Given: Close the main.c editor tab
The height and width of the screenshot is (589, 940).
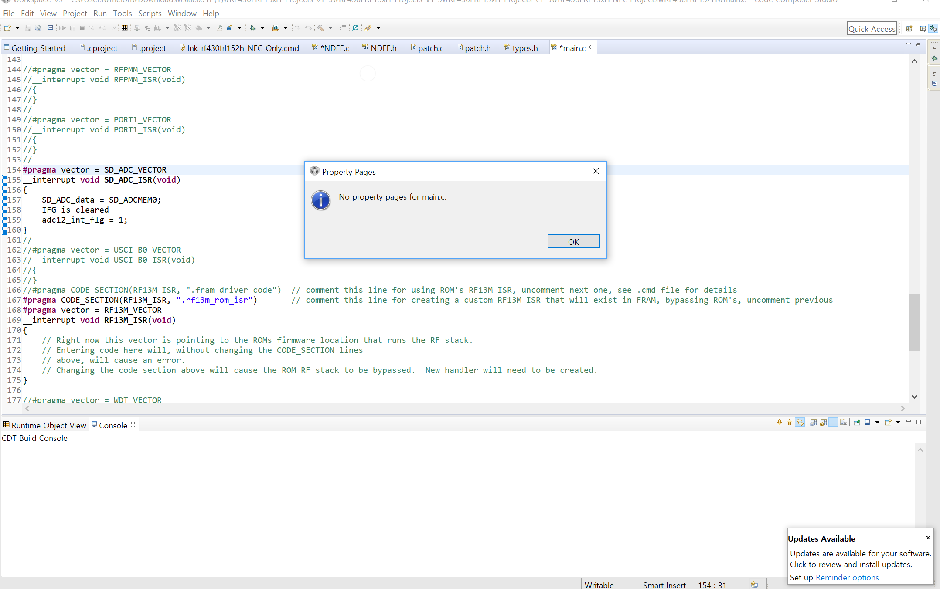Looking at the screenshot, I should [591, 47].
